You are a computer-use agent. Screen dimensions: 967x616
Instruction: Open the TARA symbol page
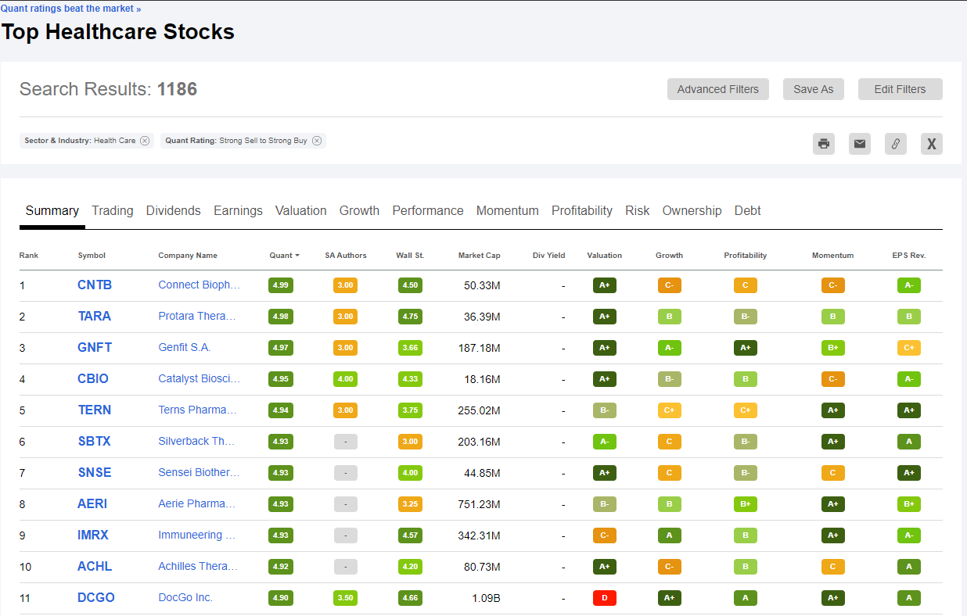(x=94, y=316)
